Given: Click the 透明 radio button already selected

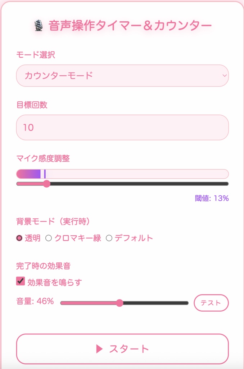Looking at the screenshot, I should 19,238.
